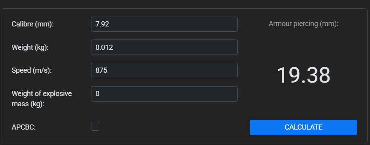
Task: Click the Weight of explosive mass label
Action: pos(42,99)
